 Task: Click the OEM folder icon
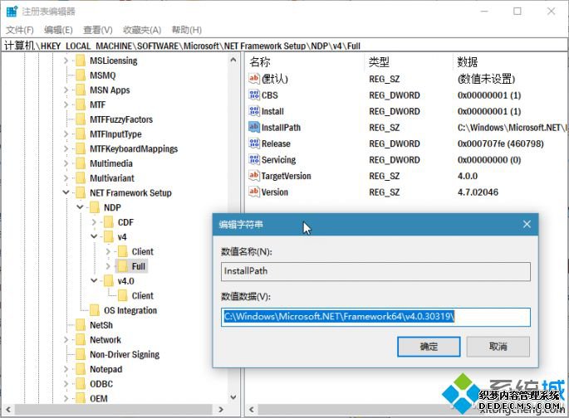tap(81, 398)
